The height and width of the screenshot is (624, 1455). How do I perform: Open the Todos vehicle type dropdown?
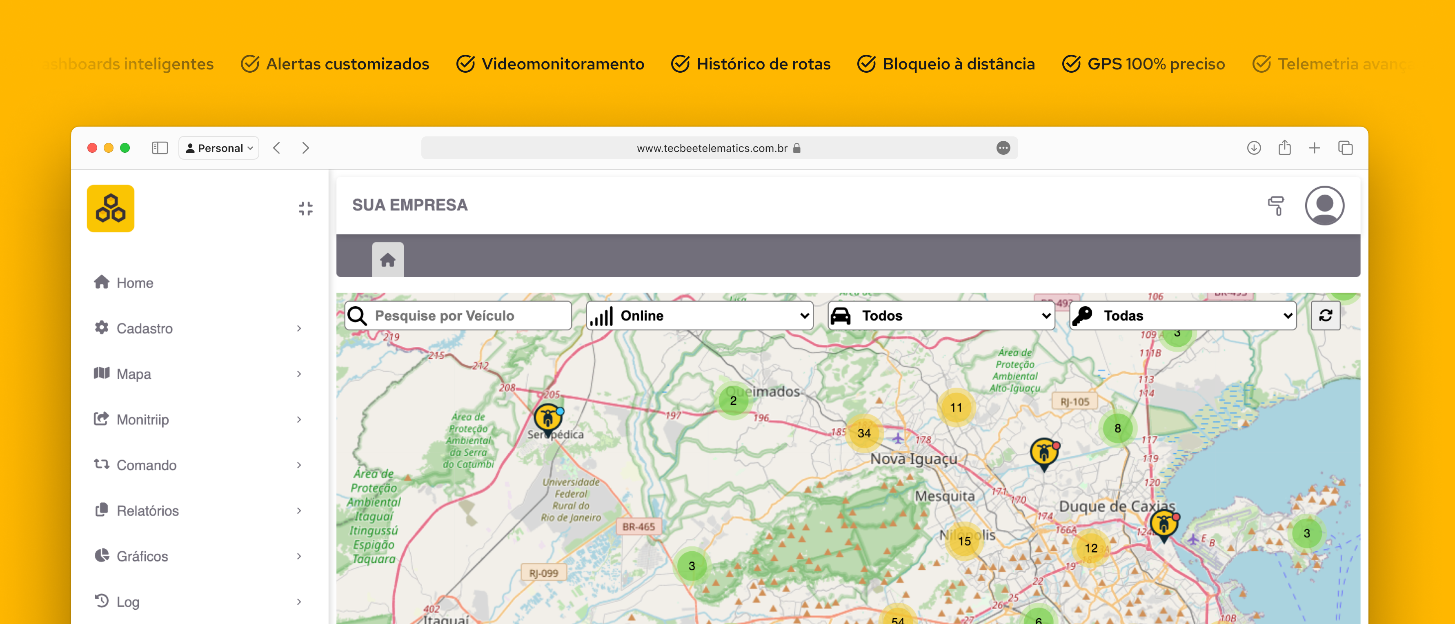click(941, 315)
